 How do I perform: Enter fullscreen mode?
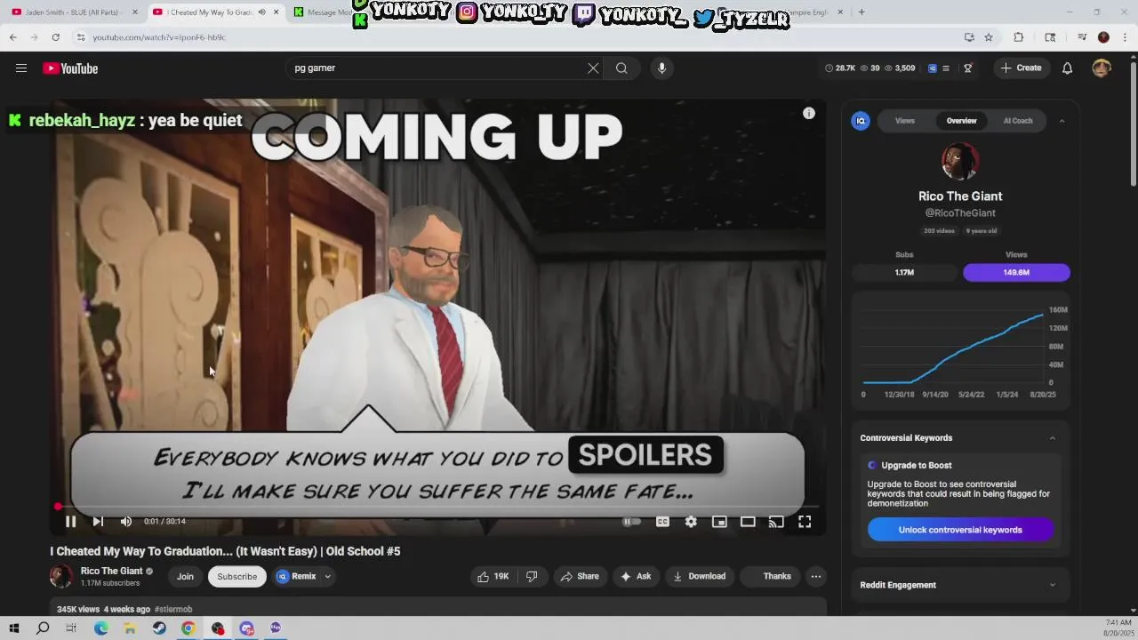pos(805,522)
